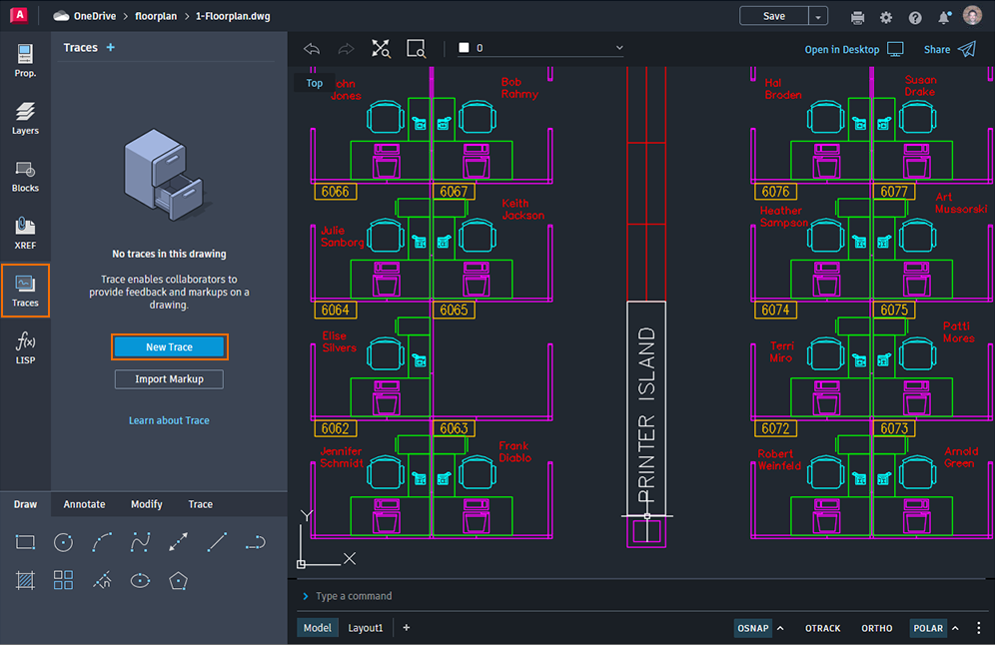Open the Properties panel icon
The image size is (995, 645).
[25, 60]
